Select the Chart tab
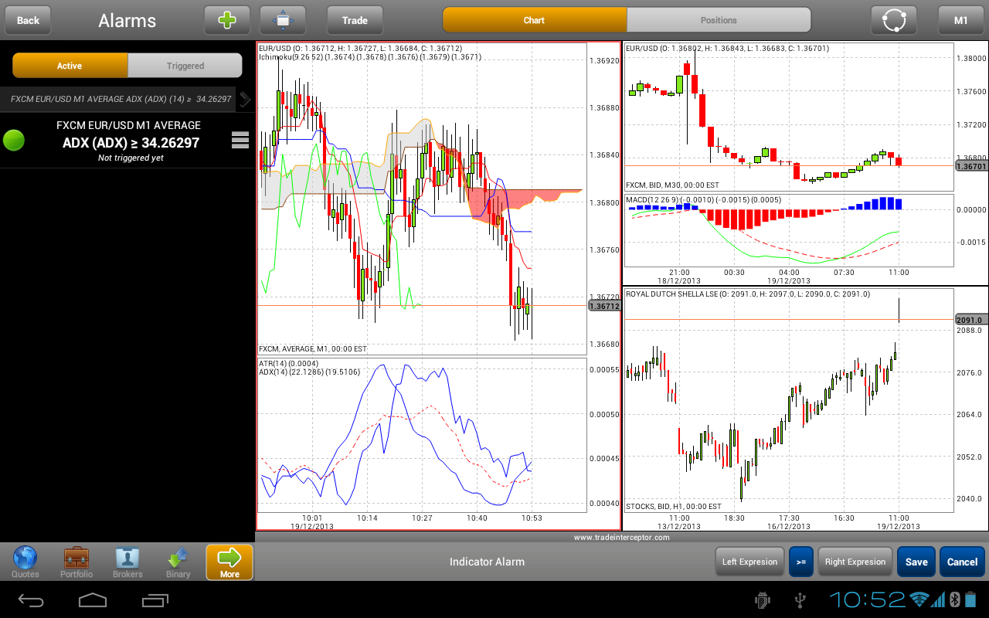The width and height of the screenshot is (989, 618). [x=534, y=20]
